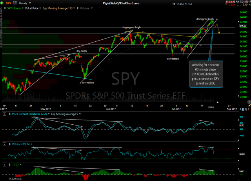251x181 pixels.
Task: Click the 'divergent high' label near July peak
Action: point(205,19)
